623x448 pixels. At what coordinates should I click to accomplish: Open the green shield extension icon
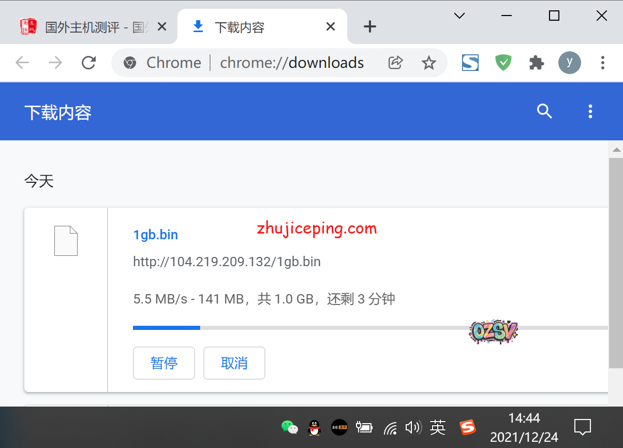[x=503, y=63]
